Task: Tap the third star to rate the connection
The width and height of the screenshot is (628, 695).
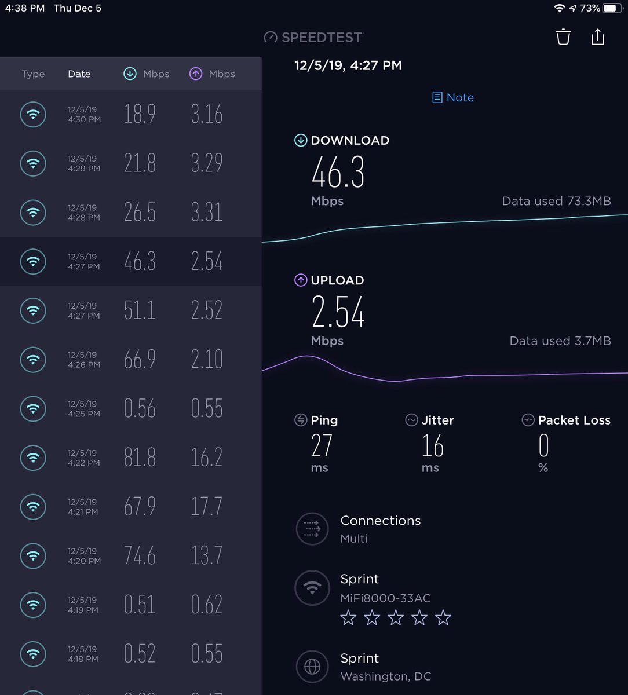Action: click(396, 618)
